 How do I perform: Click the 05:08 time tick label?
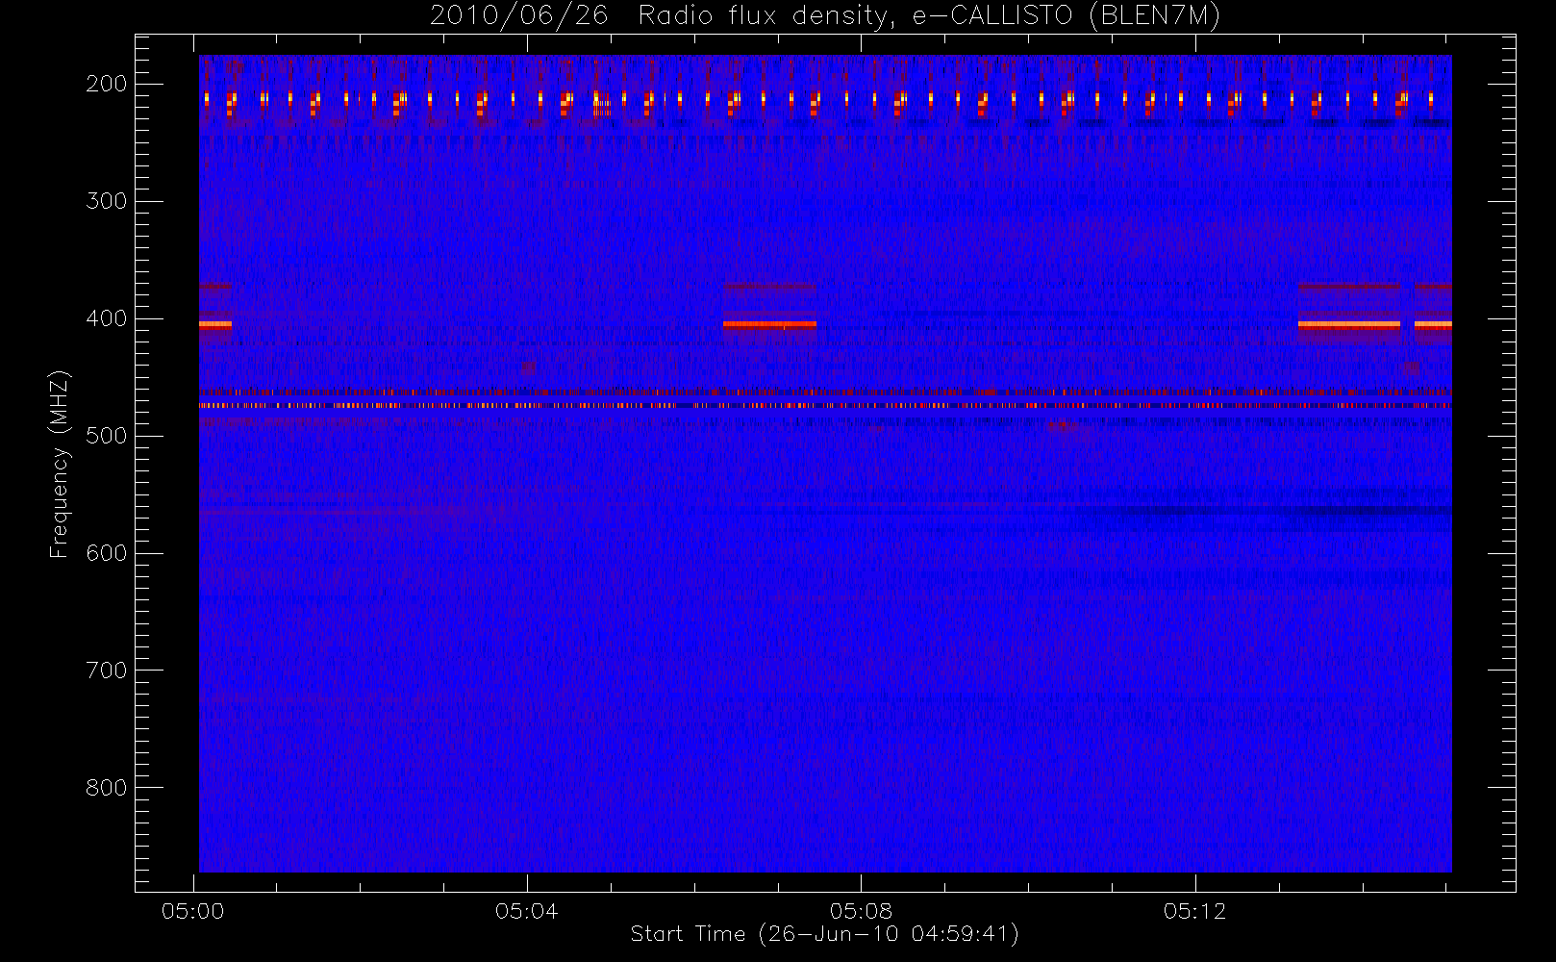(861, 911)
